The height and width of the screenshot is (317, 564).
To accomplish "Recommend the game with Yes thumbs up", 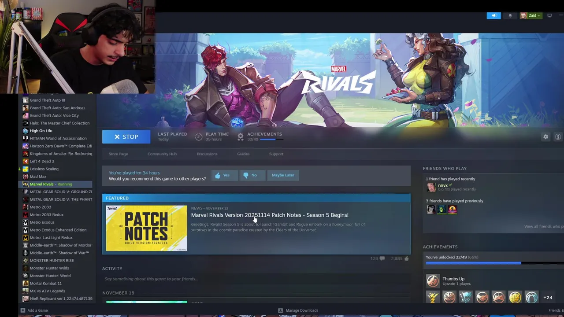I will pyautogui.click(x=224, y=175).
